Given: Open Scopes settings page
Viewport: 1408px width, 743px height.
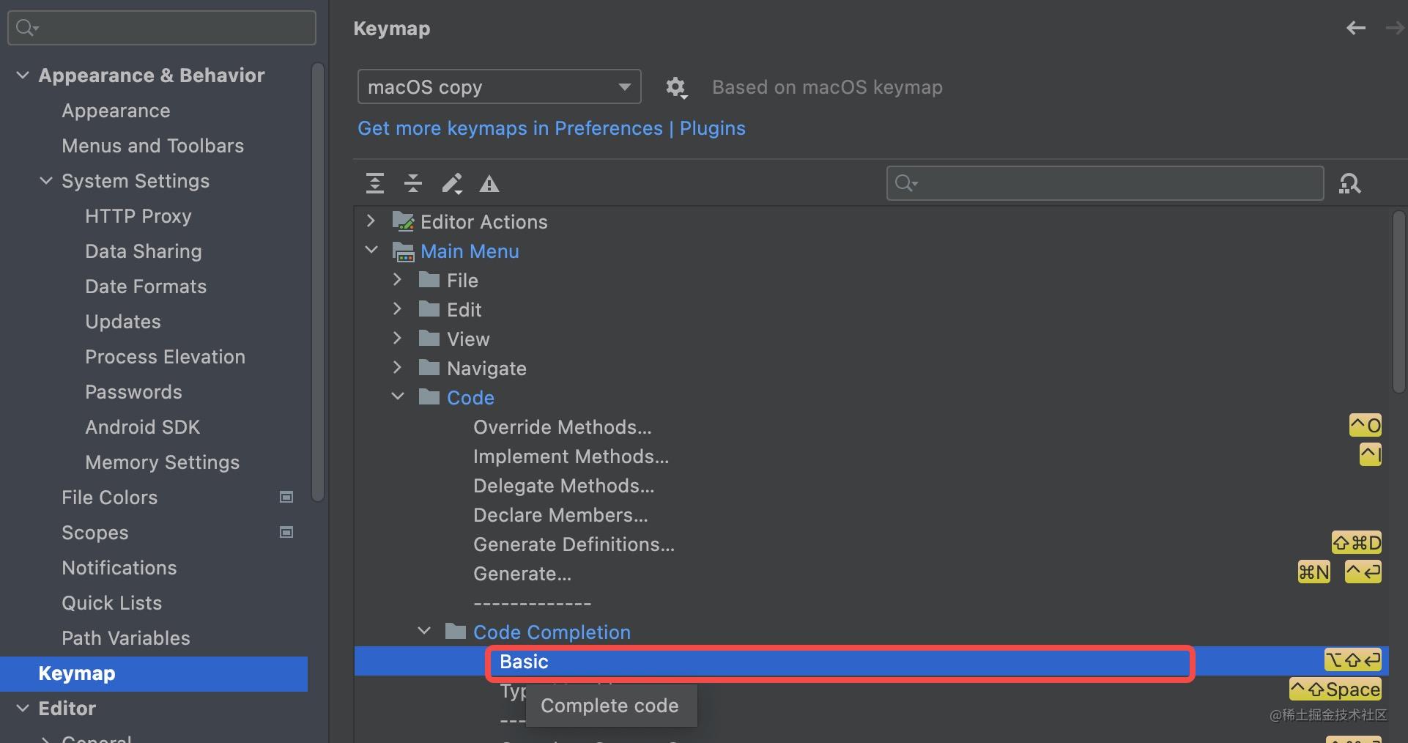Looking at the screenshot, I should (x=95, y=533).
